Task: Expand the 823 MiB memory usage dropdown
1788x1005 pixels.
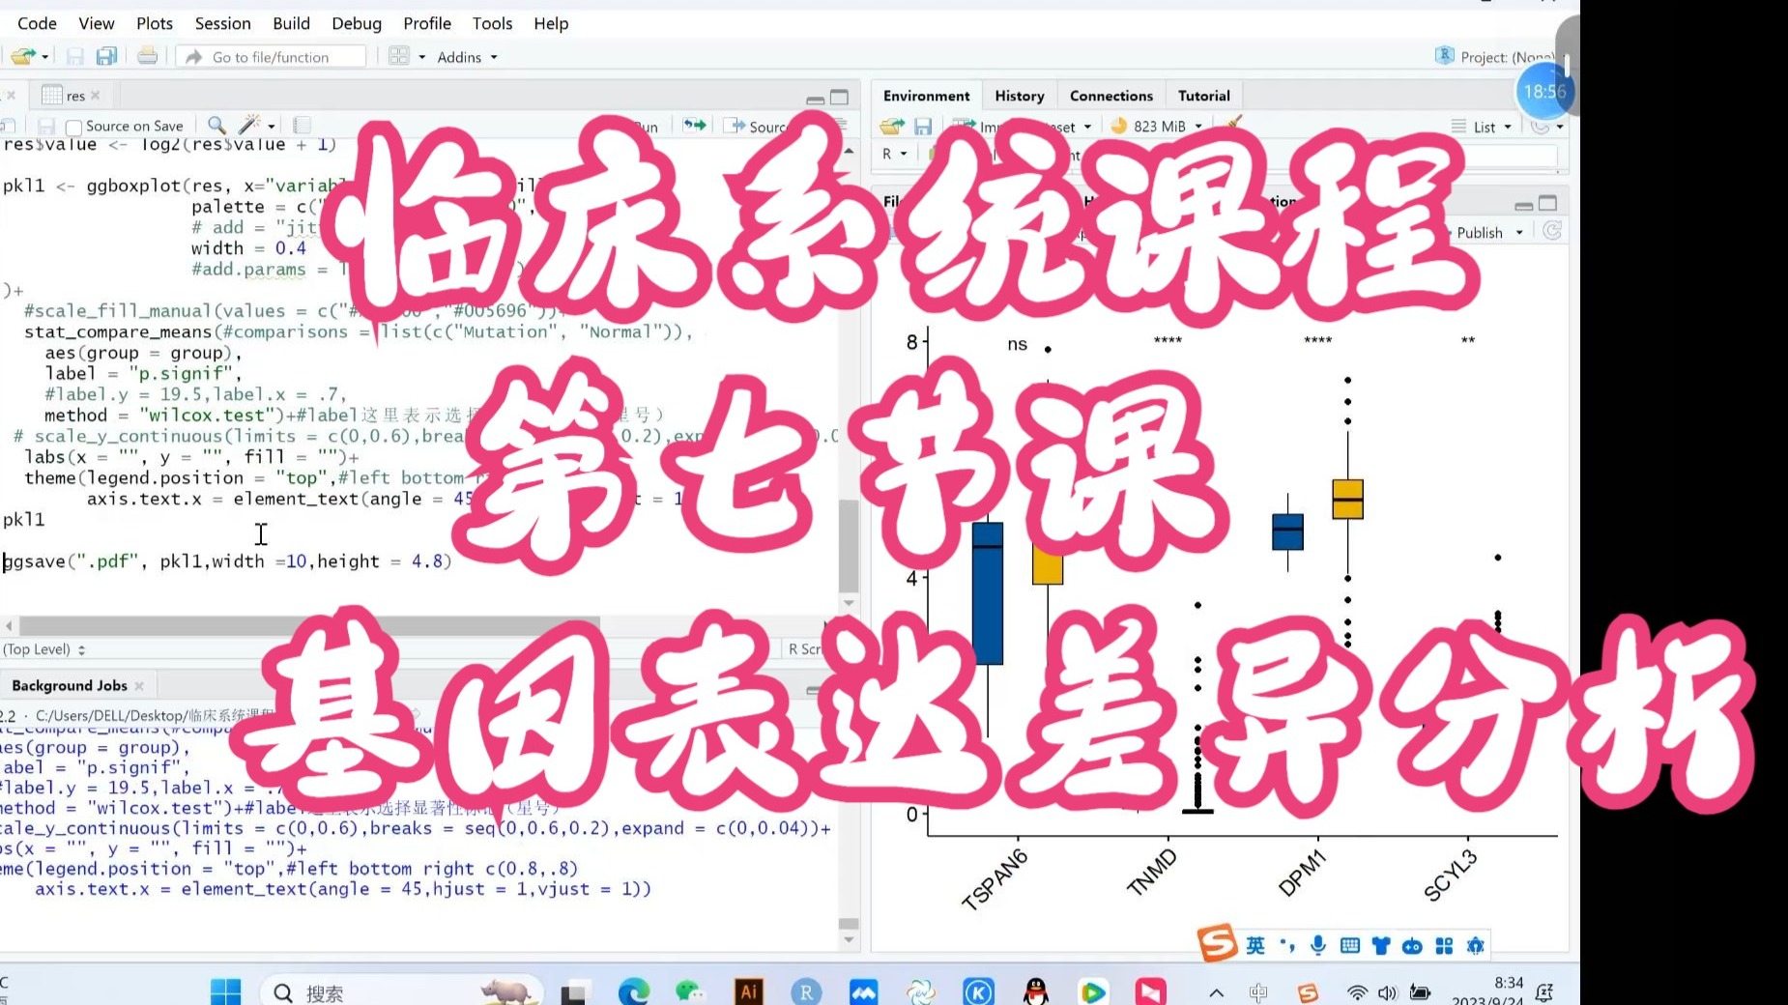Action: [1197, 126]
